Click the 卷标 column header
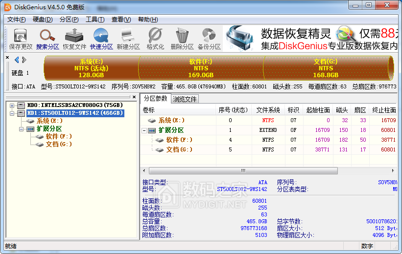This screenshot has width=402, height=254. tap(178, 110)
